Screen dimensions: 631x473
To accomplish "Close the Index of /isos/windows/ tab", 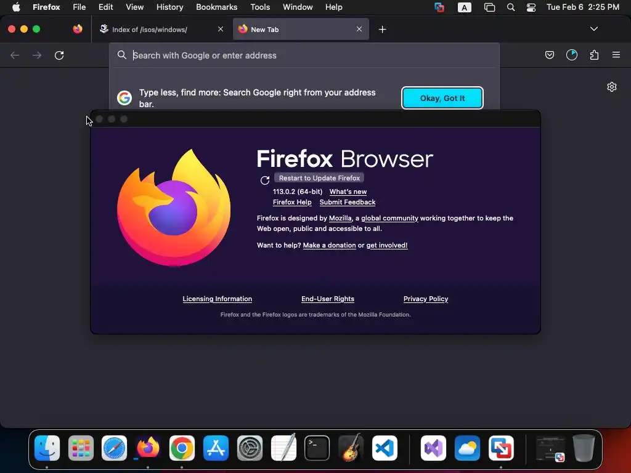I will [221, 29].
